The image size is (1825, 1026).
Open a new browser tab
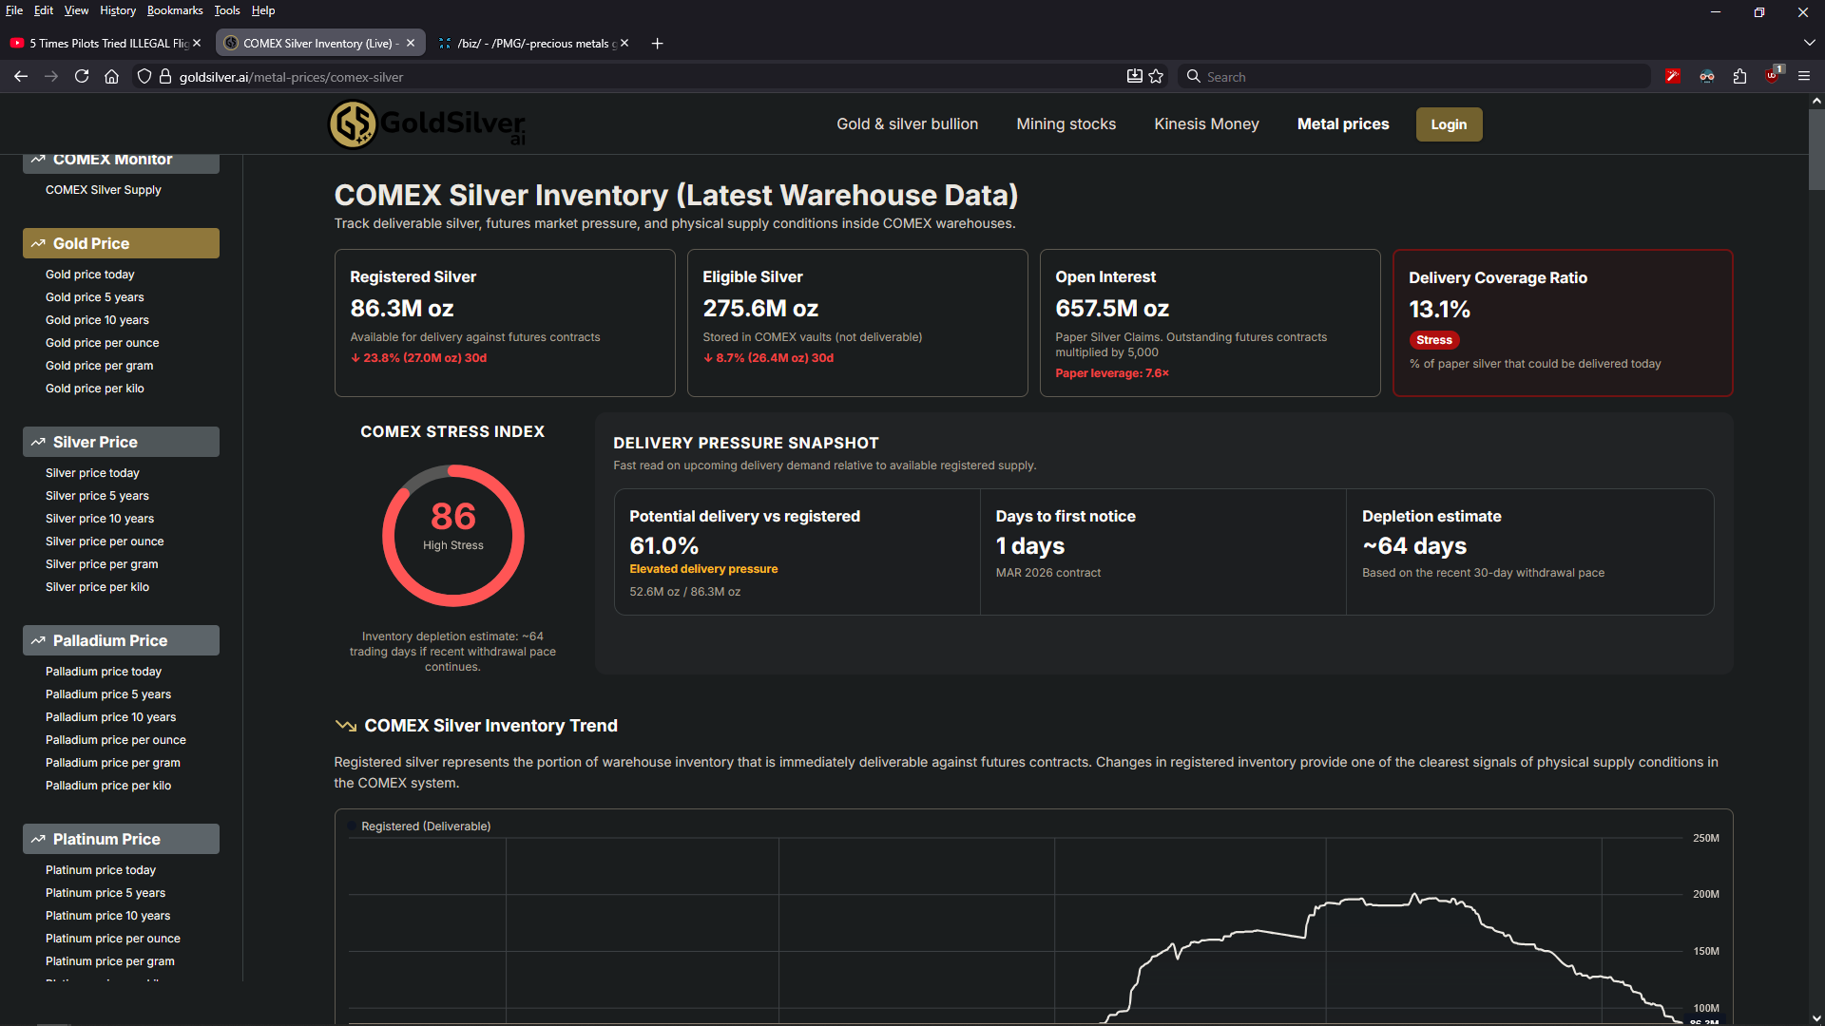pos(657,44)
